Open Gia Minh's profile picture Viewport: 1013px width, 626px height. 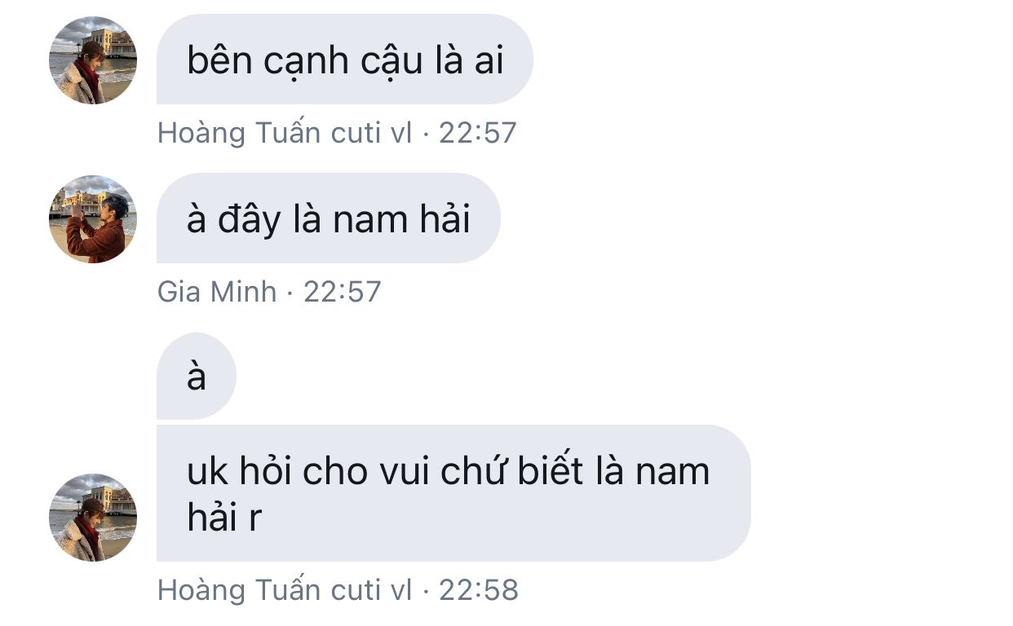pos(93,219)
